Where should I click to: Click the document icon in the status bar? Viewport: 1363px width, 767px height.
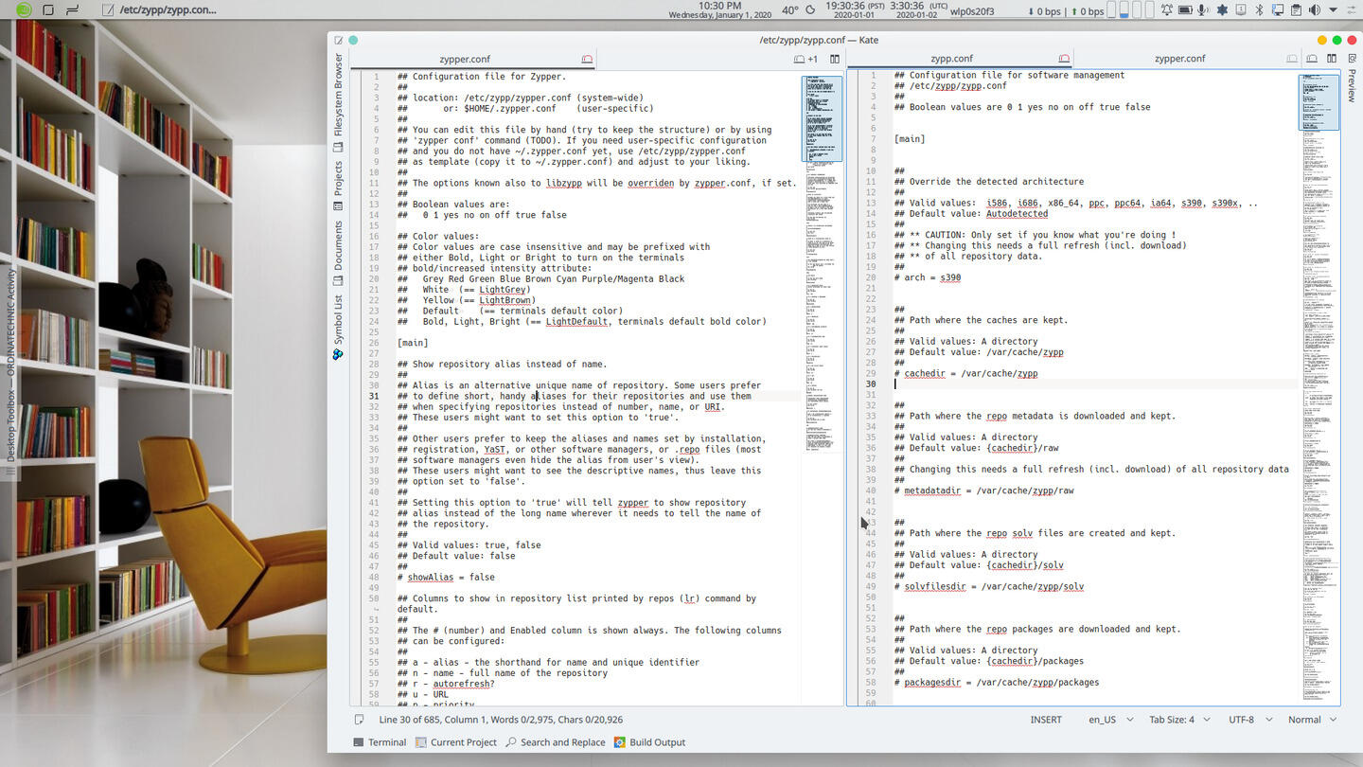359,720
